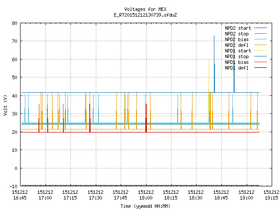280x210 pixels.
Task: Click the y-axis tick value 20
Action: 14,132
